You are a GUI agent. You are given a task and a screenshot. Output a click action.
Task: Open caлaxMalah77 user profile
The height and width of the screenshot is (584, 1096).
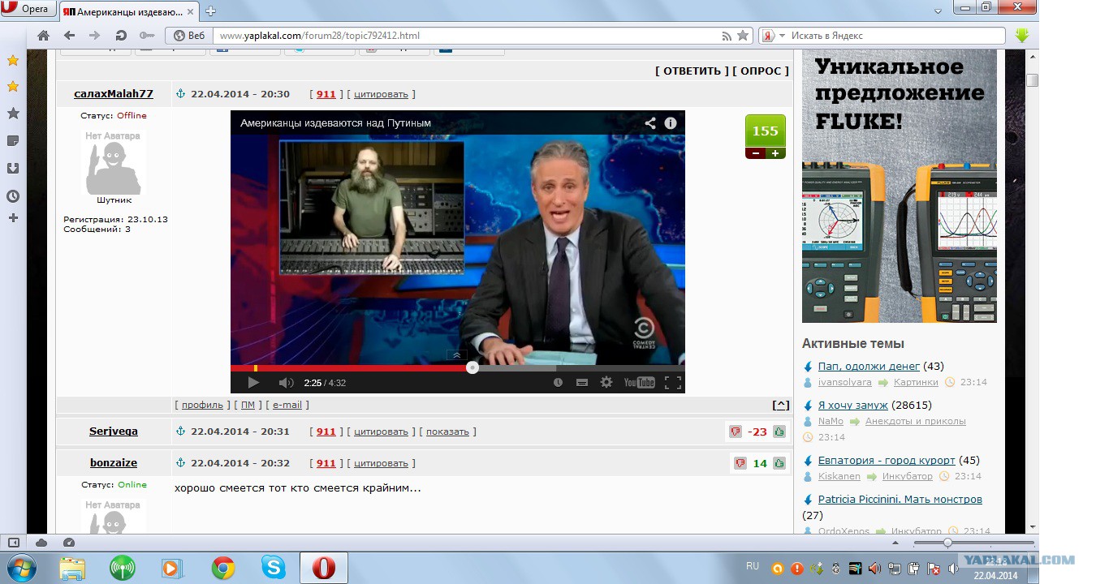click(x=114, y=94)
